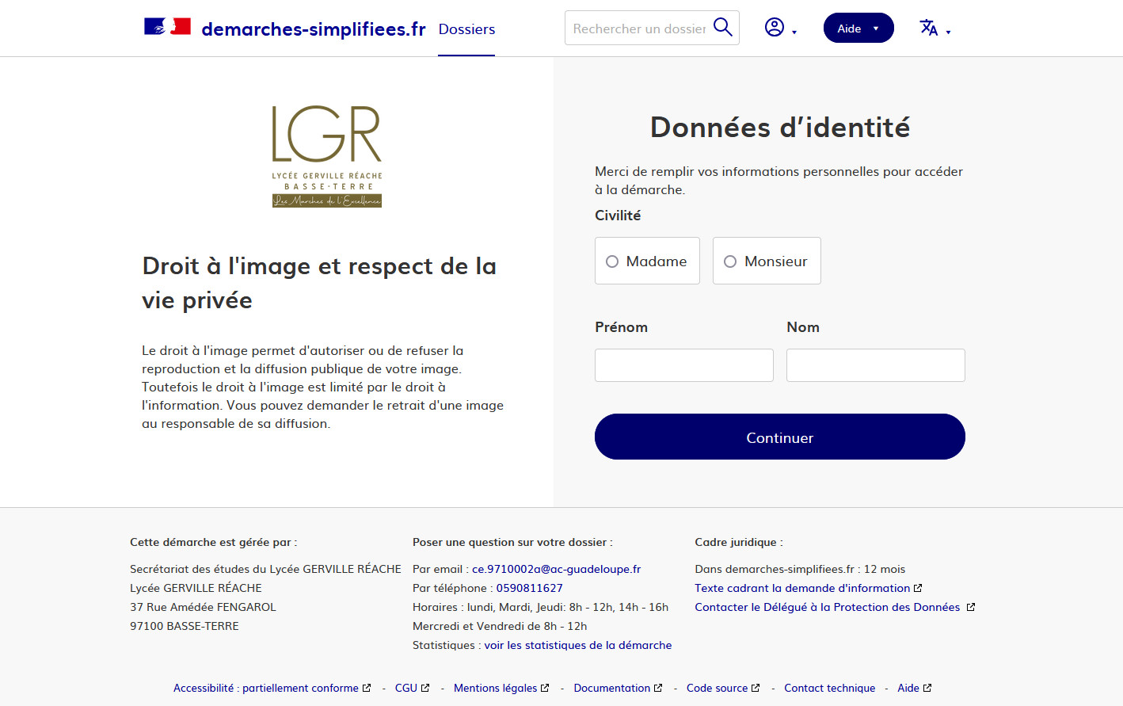The height and width of the screenshot is (706, 1123).
Task: Click the phone number 0590811627 link
Action: [529, 588]
